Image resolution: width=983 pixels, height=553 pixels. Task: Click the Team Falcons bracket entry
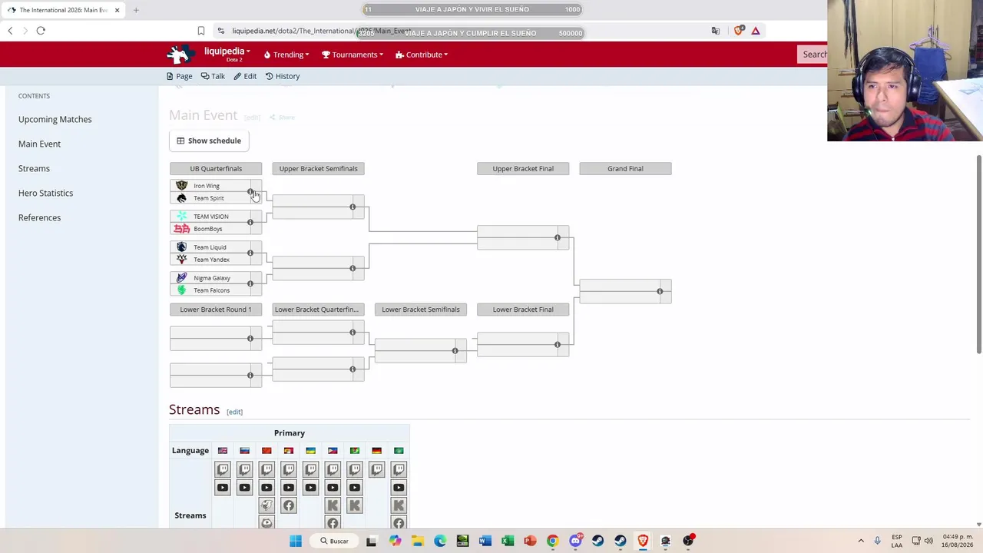211,290
